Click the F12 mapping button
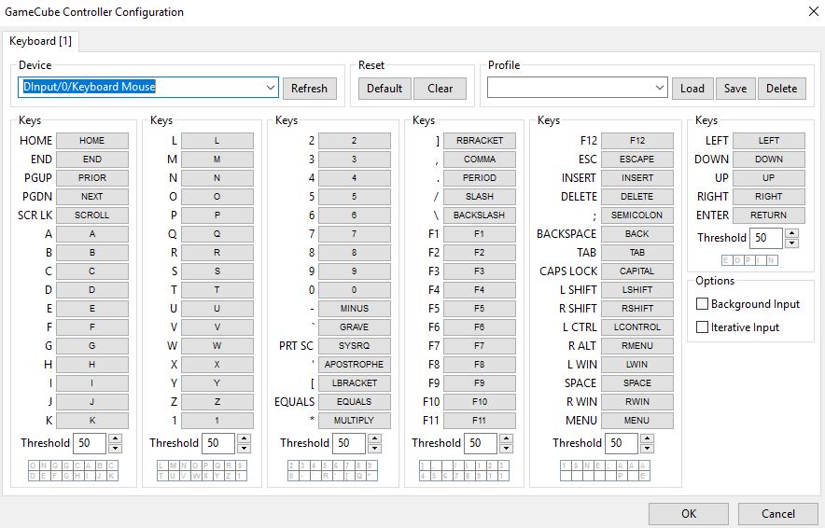Screen dimensions: 825x528 pos(637,141)
